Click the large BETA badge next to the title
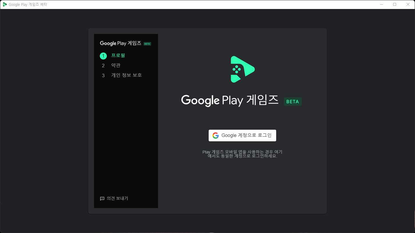This screenshot has width=415, height=233. click(293, 102)
